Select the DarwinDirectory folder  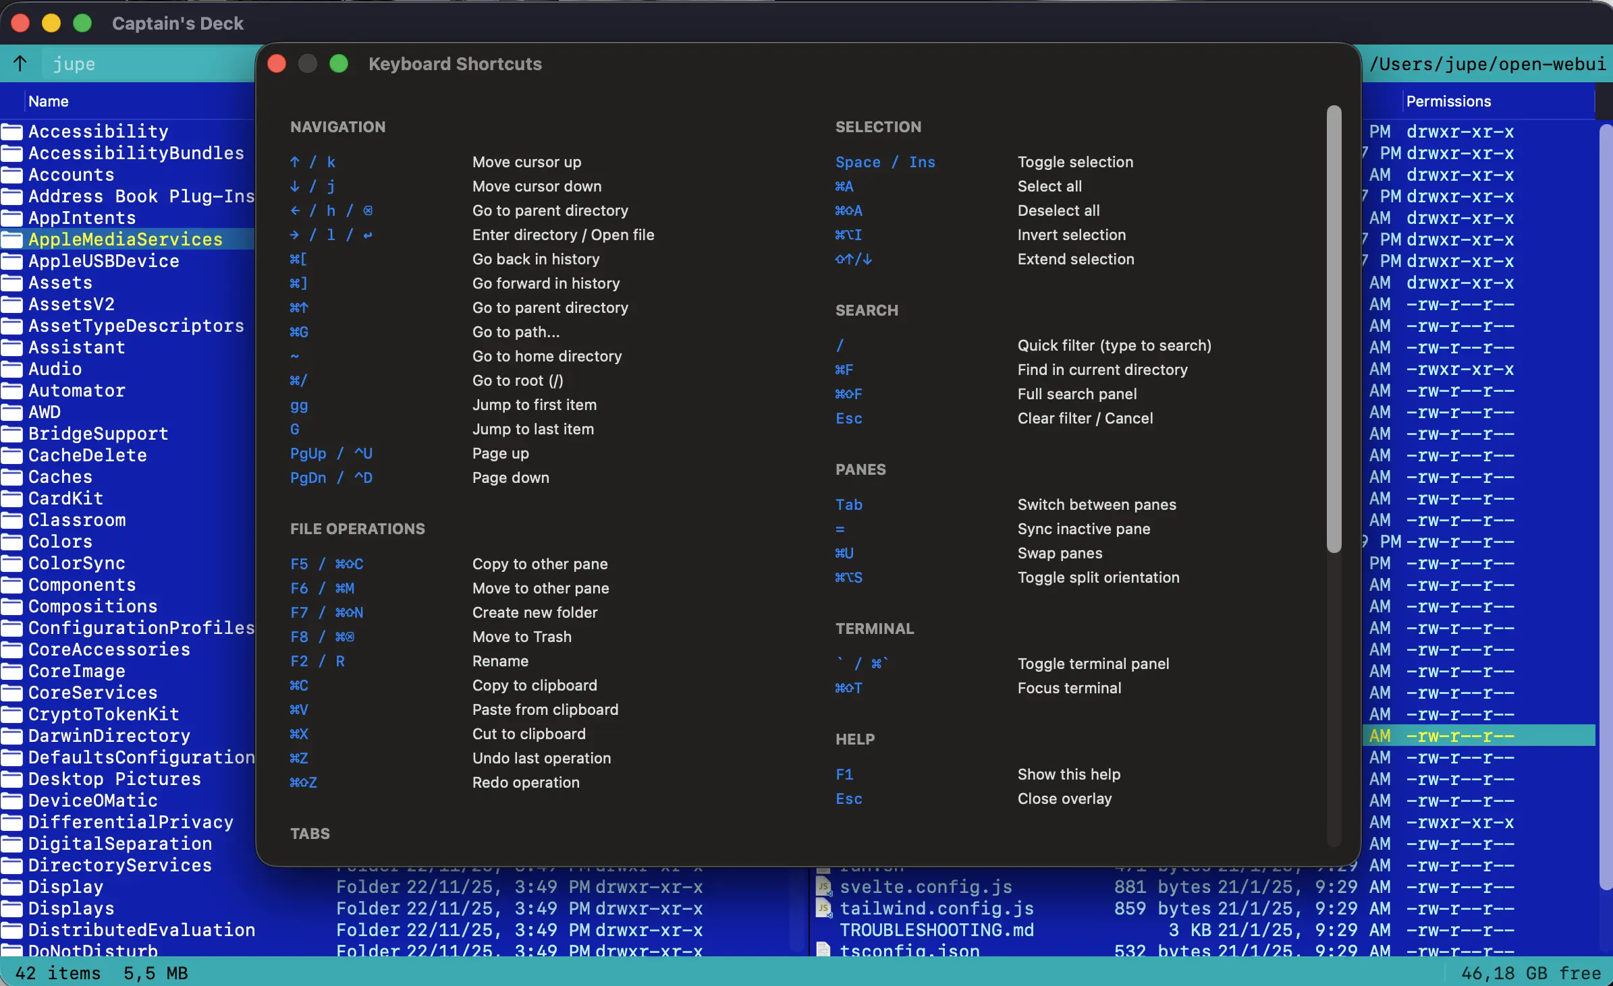[109, 736]
